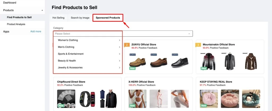Click the Add more apps link

click(36, 31)
